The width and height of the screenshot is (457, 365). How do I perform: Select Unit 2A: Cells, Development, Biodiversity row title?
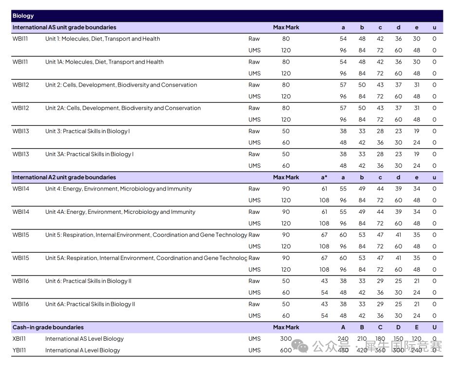[x=123, y=108]
